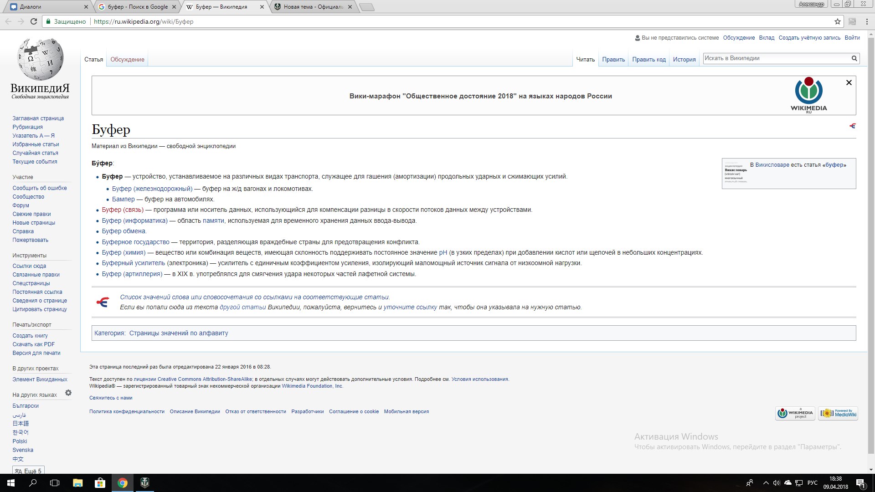The image size is (875, 492).
Task: Dismiss the Wiki-marathon banner with X
Action: pos(849,82)
